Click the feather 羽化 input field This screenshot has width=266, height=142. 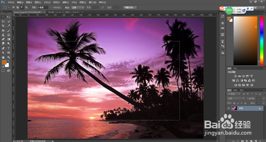click(43, 7)
